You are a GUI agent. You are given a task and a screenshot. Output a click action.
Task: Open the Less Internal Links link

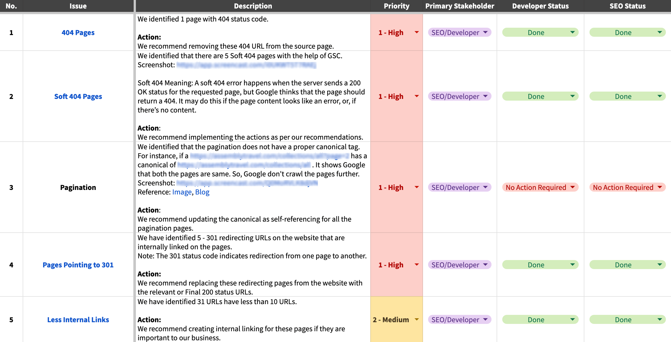coord(78,320)
